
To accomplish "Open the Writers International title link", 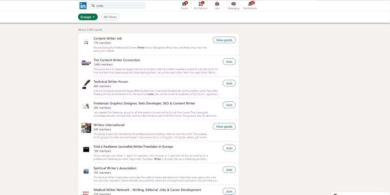I will pyautogui.click(x=109, y=125).
